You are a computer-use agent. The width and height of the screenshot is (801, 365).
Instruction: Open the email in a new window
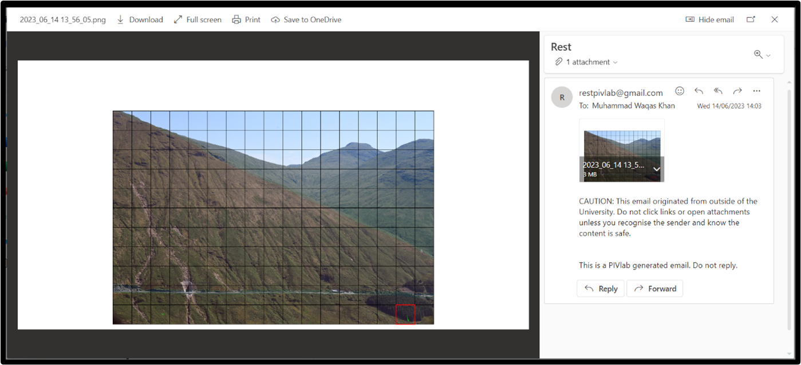[x=751, y=19]
